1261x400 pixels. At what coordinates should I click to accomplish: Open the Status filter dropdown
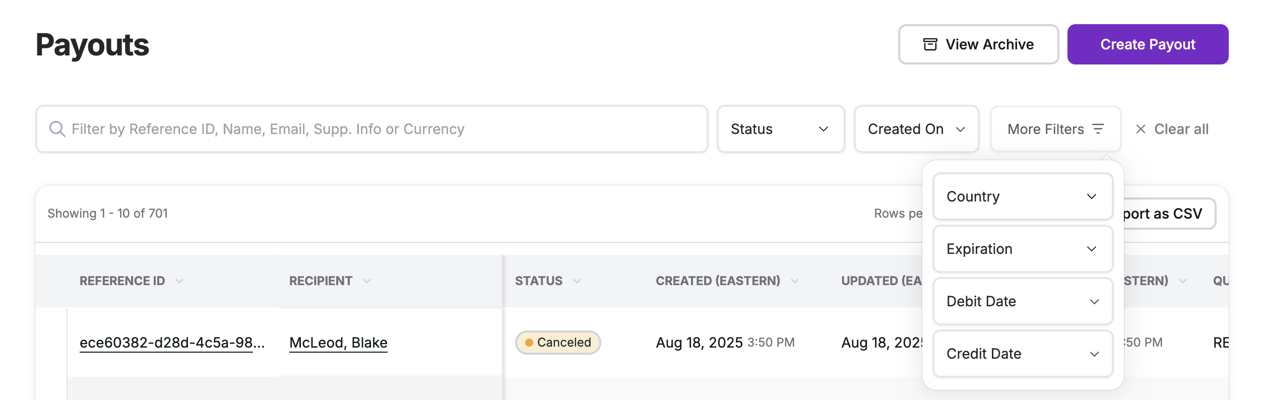781,129
